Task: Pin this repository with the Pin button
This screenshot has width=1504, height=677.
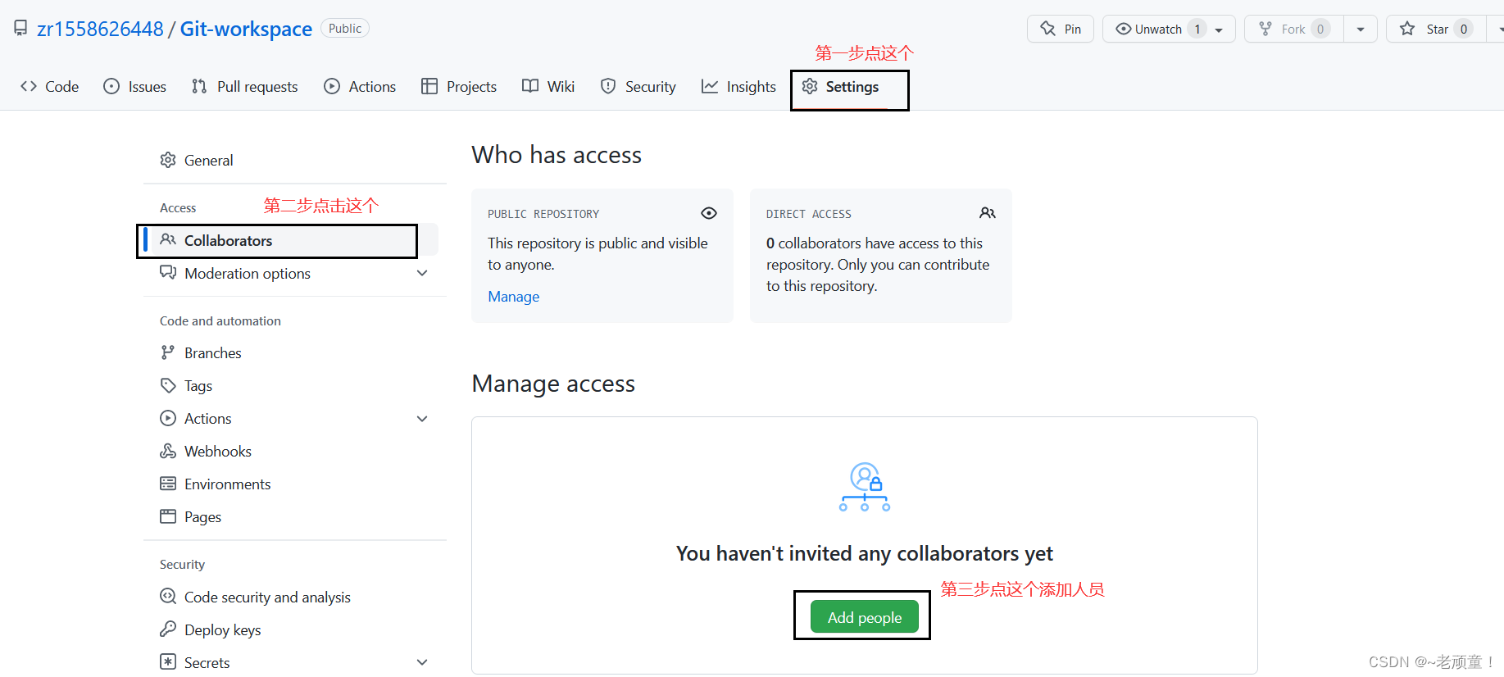Action: click(1061, 29)
